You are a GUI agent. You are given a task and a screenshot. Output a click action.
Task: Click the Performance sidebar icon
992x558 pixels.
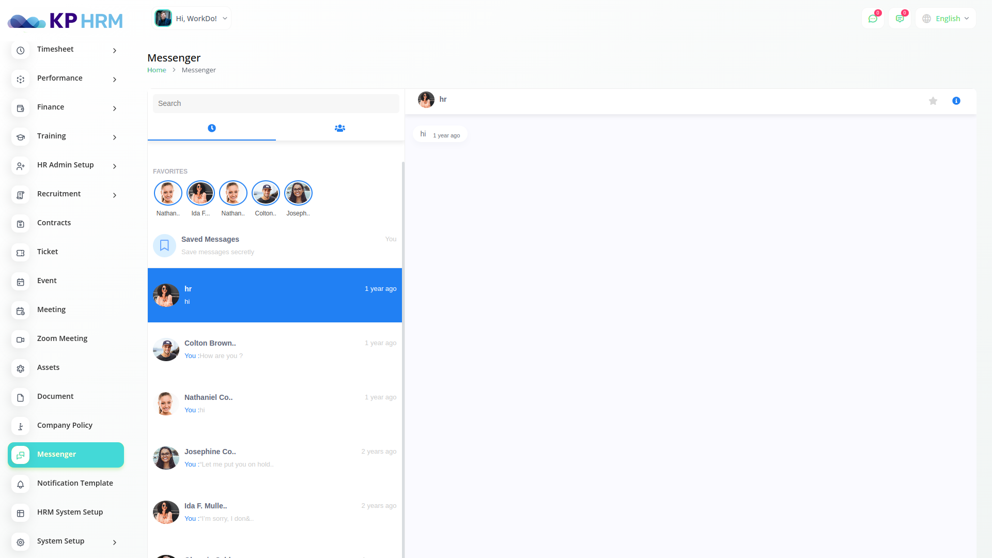[x=21, y=80]
